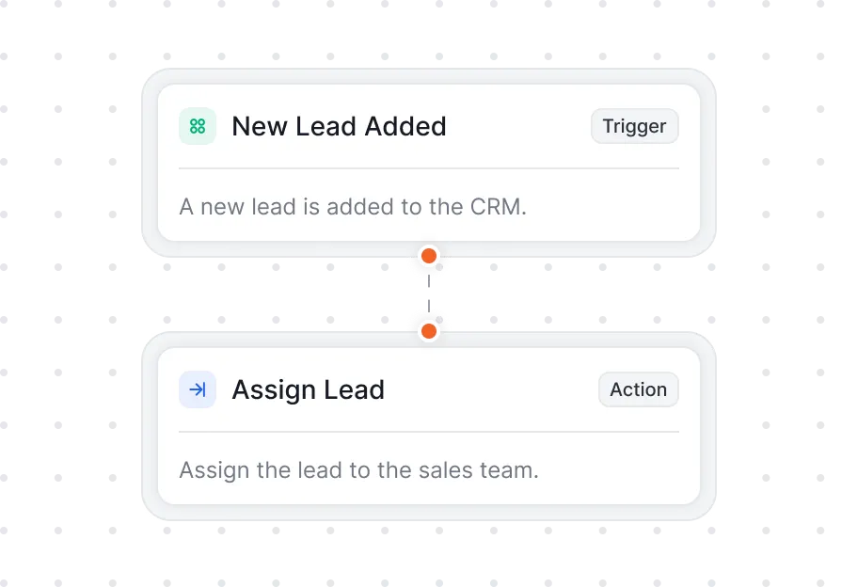Click the "Assign Lead" node title
Image resolution: width=857 pixels, height=587 pixels.
pyautogui.click(x=308, y=389)
